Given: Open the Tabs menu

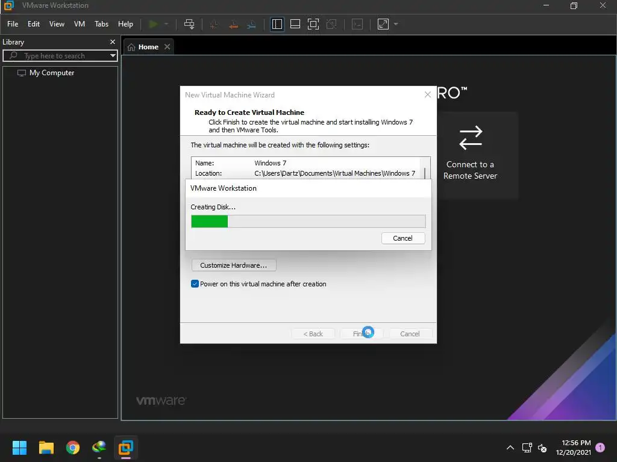Looking at the screenshot, I should coord(101,24).
